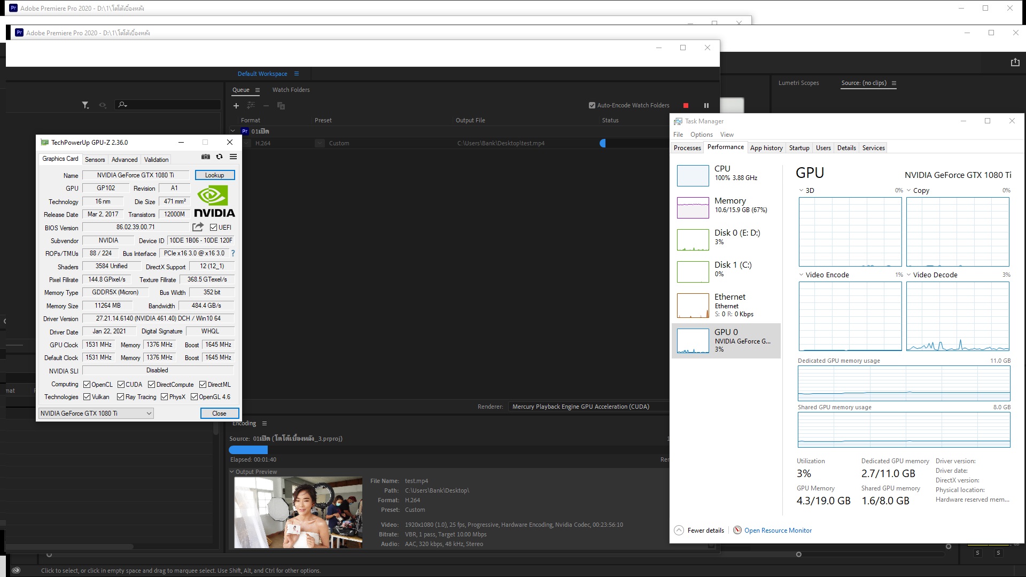Toggle the DirectML checkbox
This screenshot has width=1026, height=577.
203,385
